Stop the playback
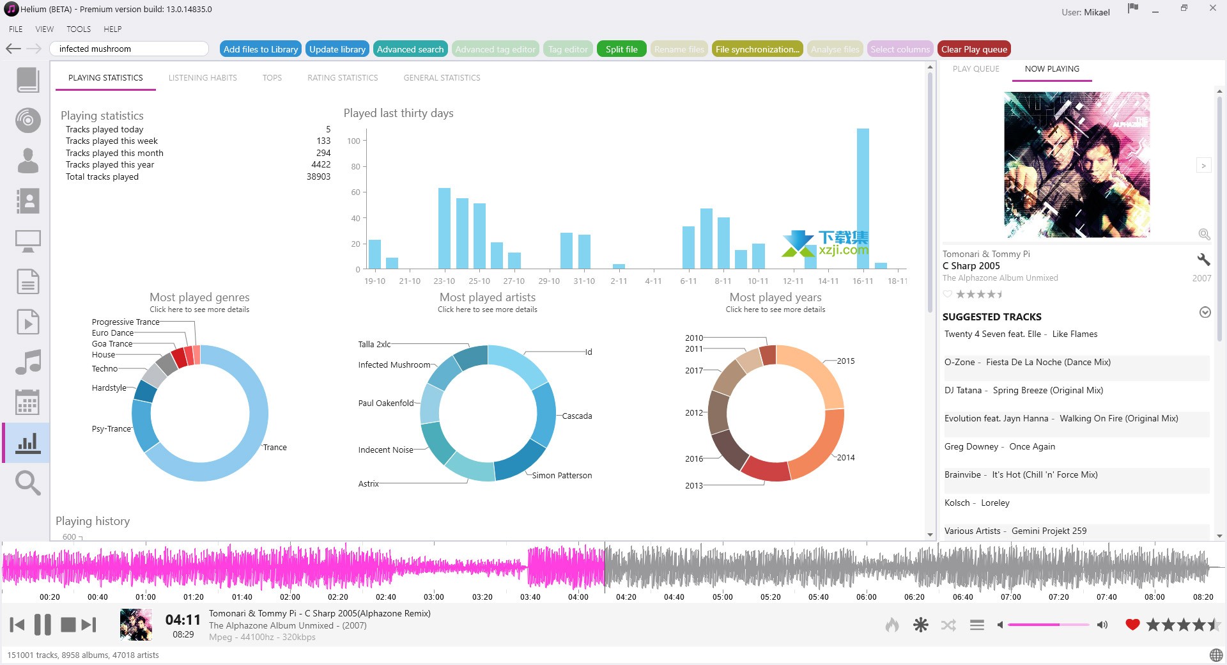Image resolution: width=1227 pixels, height=665 pixels. click(x=68, y=625)
